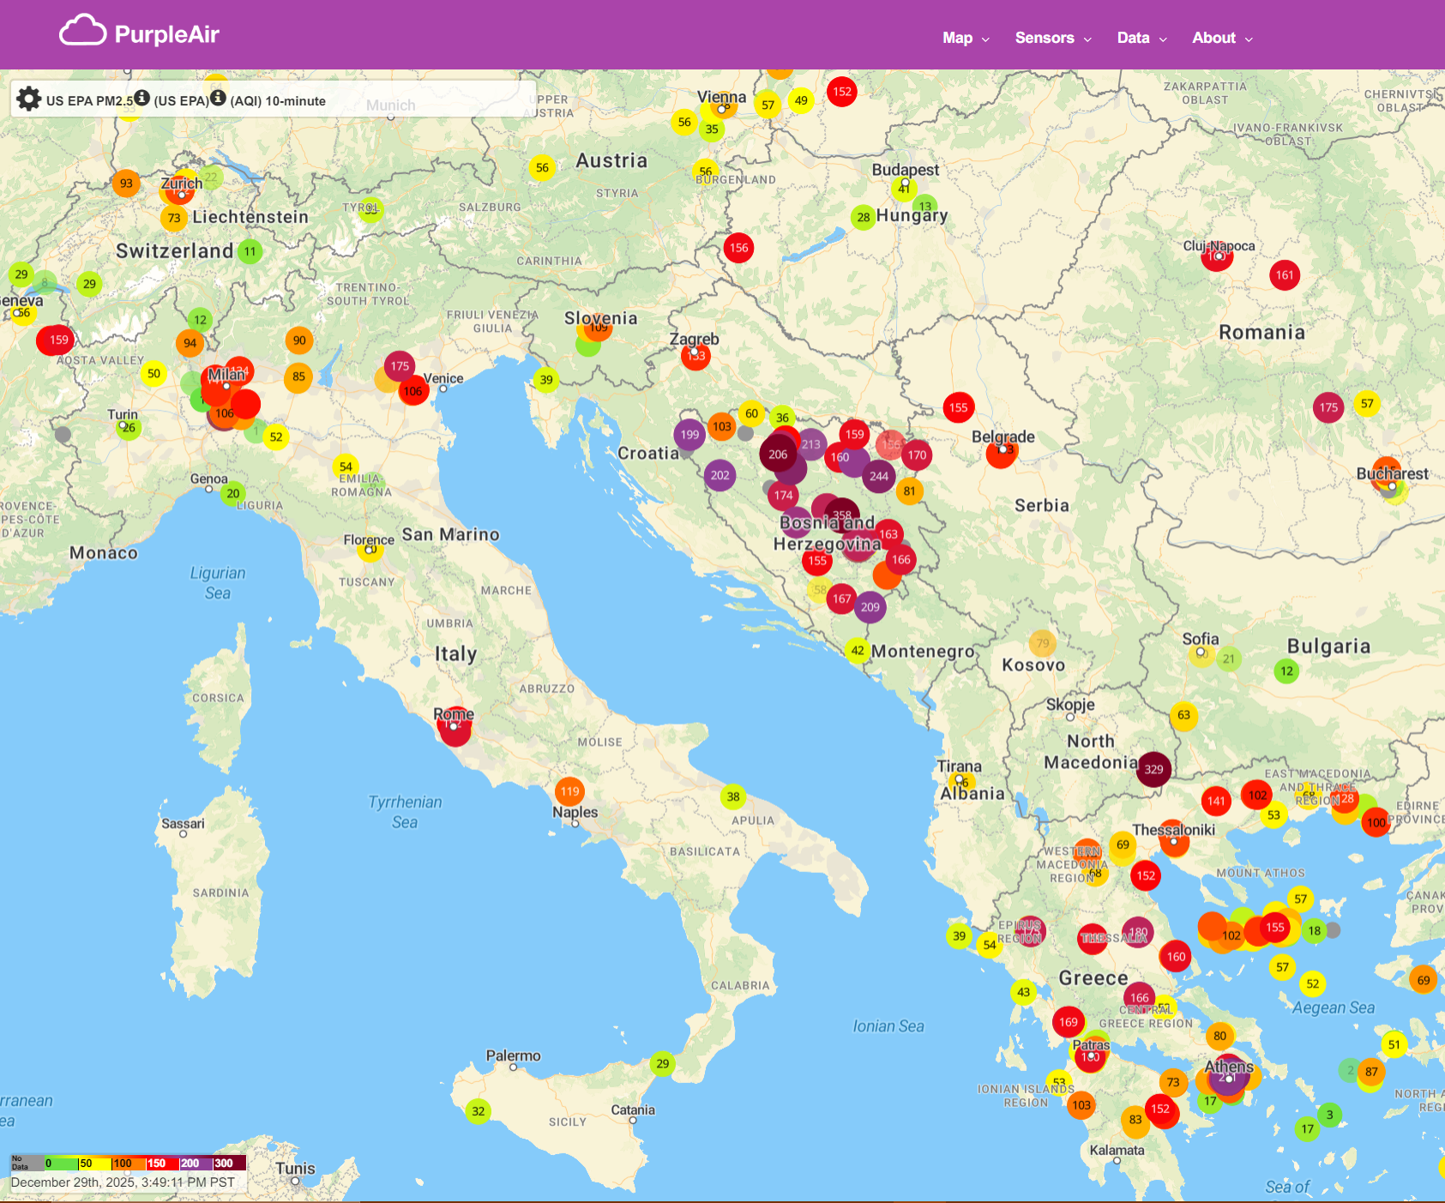
Task: Open the orange 119 sensor near Naples
Action: point(570,791)
